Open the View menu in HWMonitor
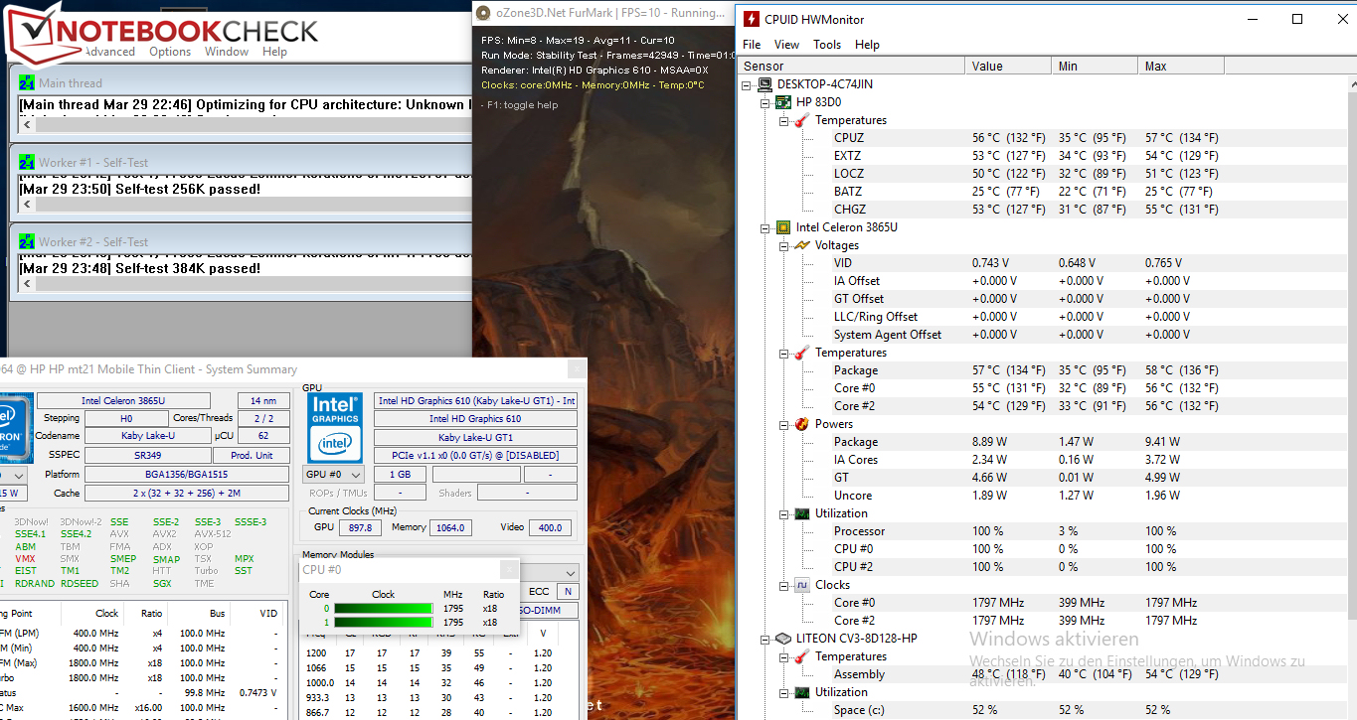Viewport: 1357px width, 720px height. 786,45
